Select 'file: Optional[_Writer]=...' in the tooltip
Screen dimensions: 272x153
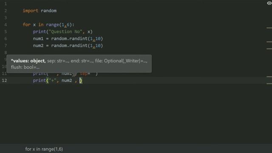coord(121,61)
